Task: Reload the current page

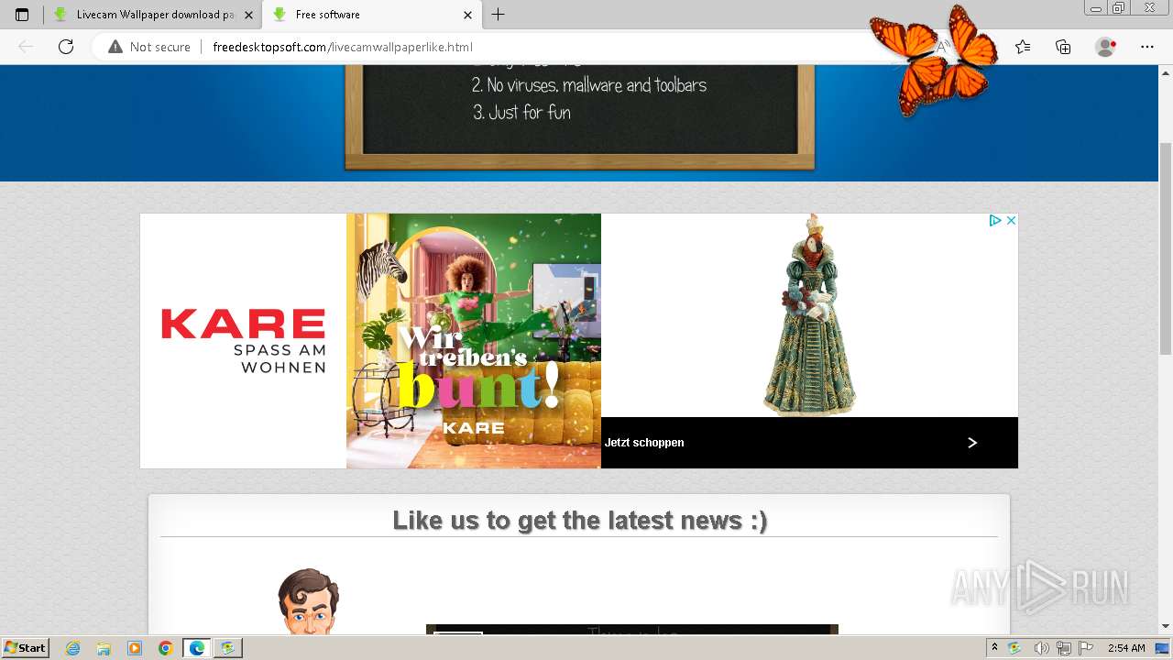Action: coord(66,47)
